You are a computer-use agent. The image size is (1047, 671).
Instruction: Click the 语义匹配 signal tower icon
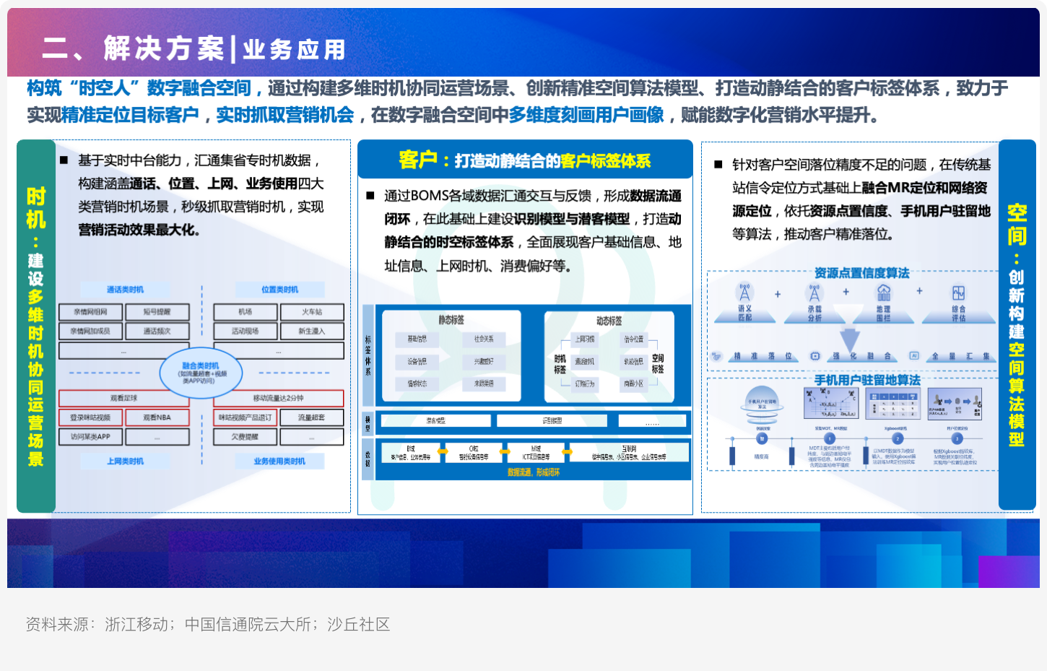click(x=744, y=293)
